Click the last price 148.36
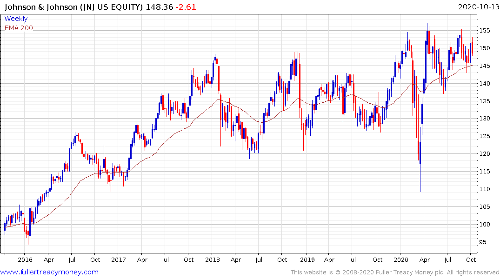500x279 pixels. pos(160,7)
